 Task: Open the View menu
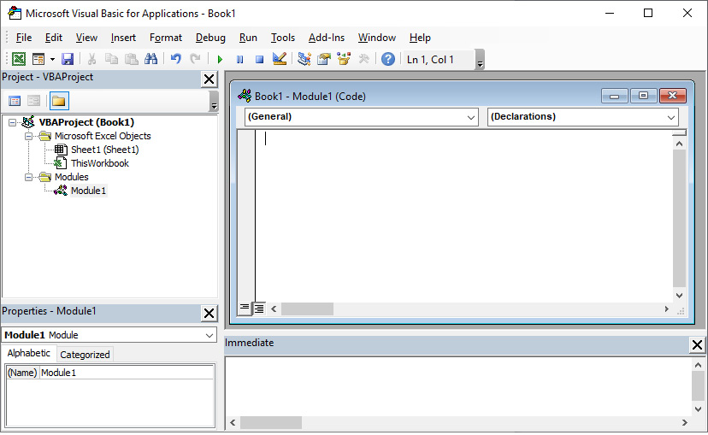[x=86, y=38]
